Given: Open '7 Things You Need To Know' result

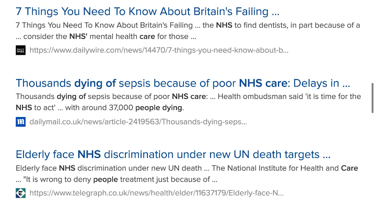Looking at the screenshot, I should coord(147,12).
